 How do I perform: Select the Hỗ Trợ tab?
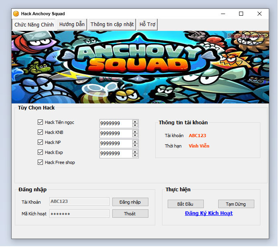[147, 24]
